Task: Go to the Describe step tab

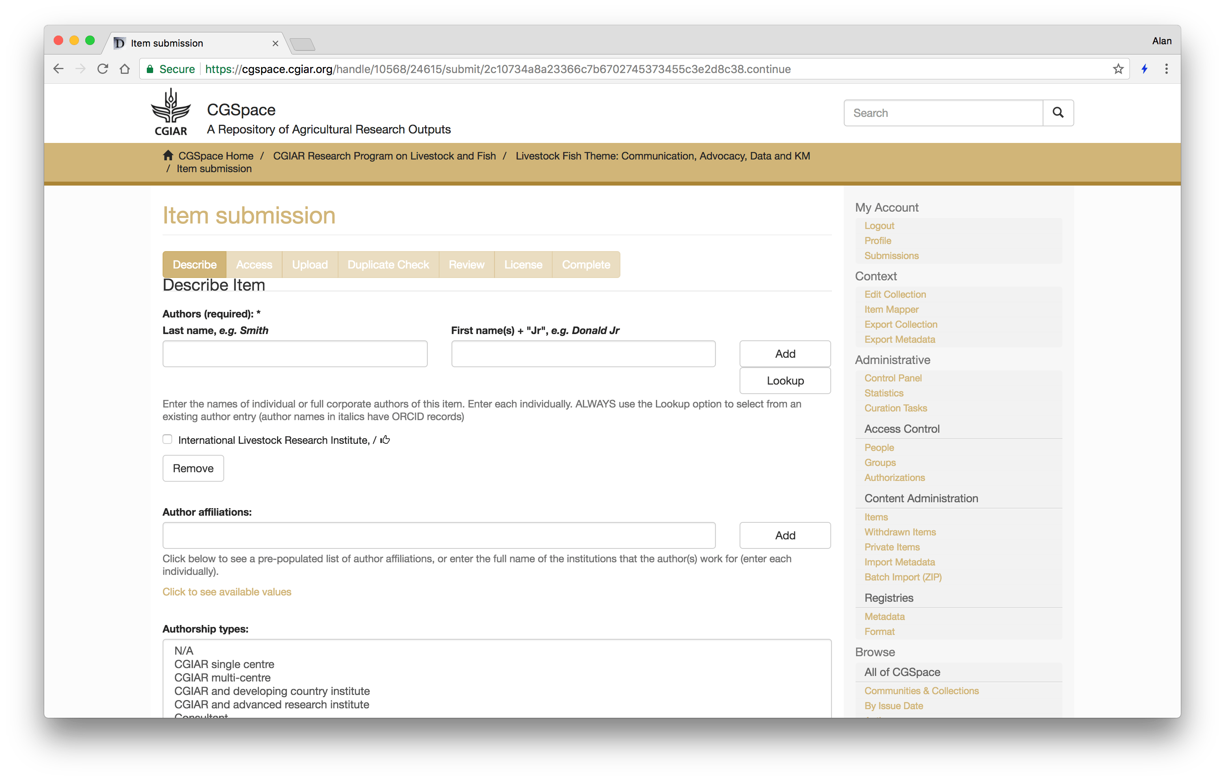Action: (194, 264)
